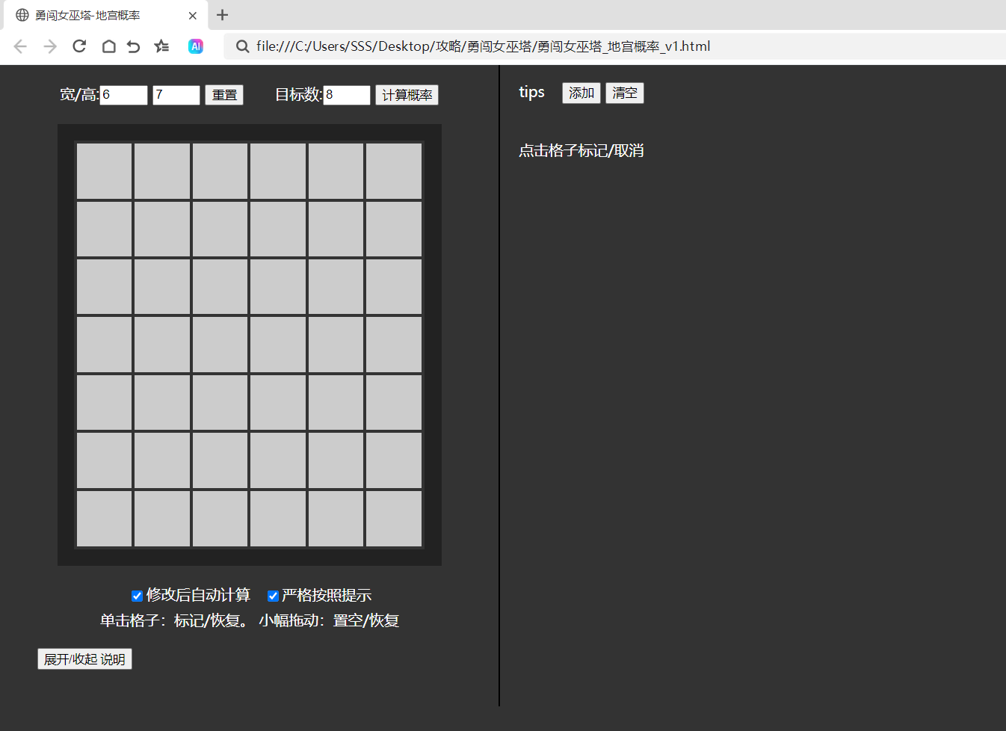Viewport: 1006px width, 731px height.
Task: Mark grid cell in row 5, column 2
Action: click(x=162, y=403)
